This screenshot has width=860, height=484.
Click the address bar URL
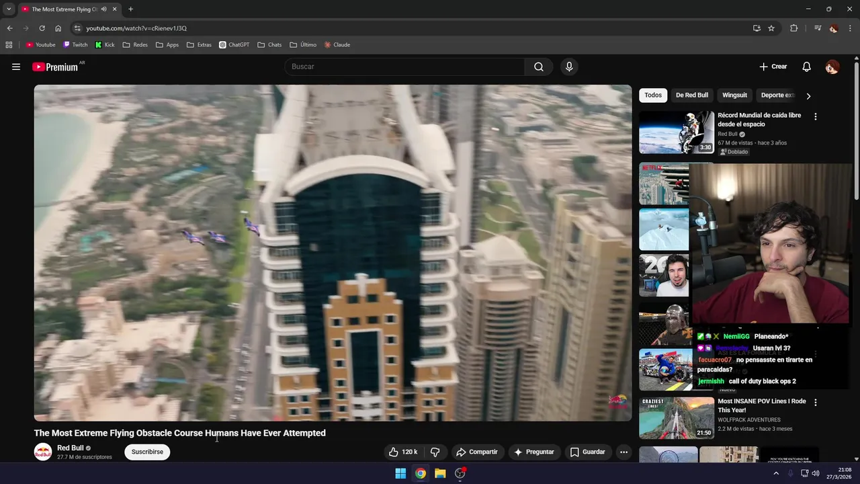click(136, 28)
